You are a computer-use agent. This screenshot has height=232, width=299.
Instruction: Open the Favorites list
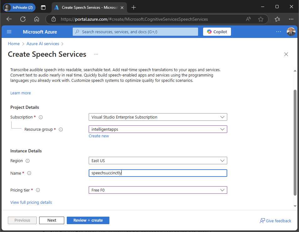(277, 19)
